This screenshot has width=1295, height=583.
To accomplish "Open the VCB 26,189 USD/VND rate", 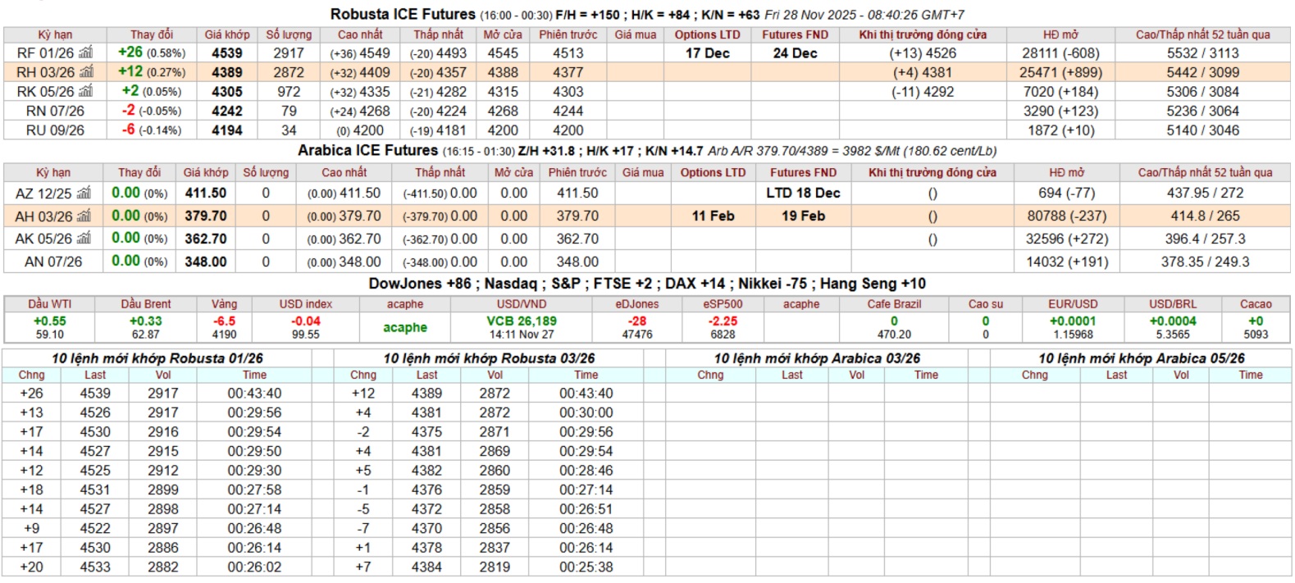I will point(521,321).
